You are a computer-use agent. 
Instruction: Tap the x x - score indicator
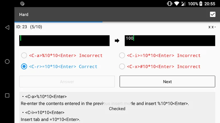pyautogui.click(x=212, y=27)
